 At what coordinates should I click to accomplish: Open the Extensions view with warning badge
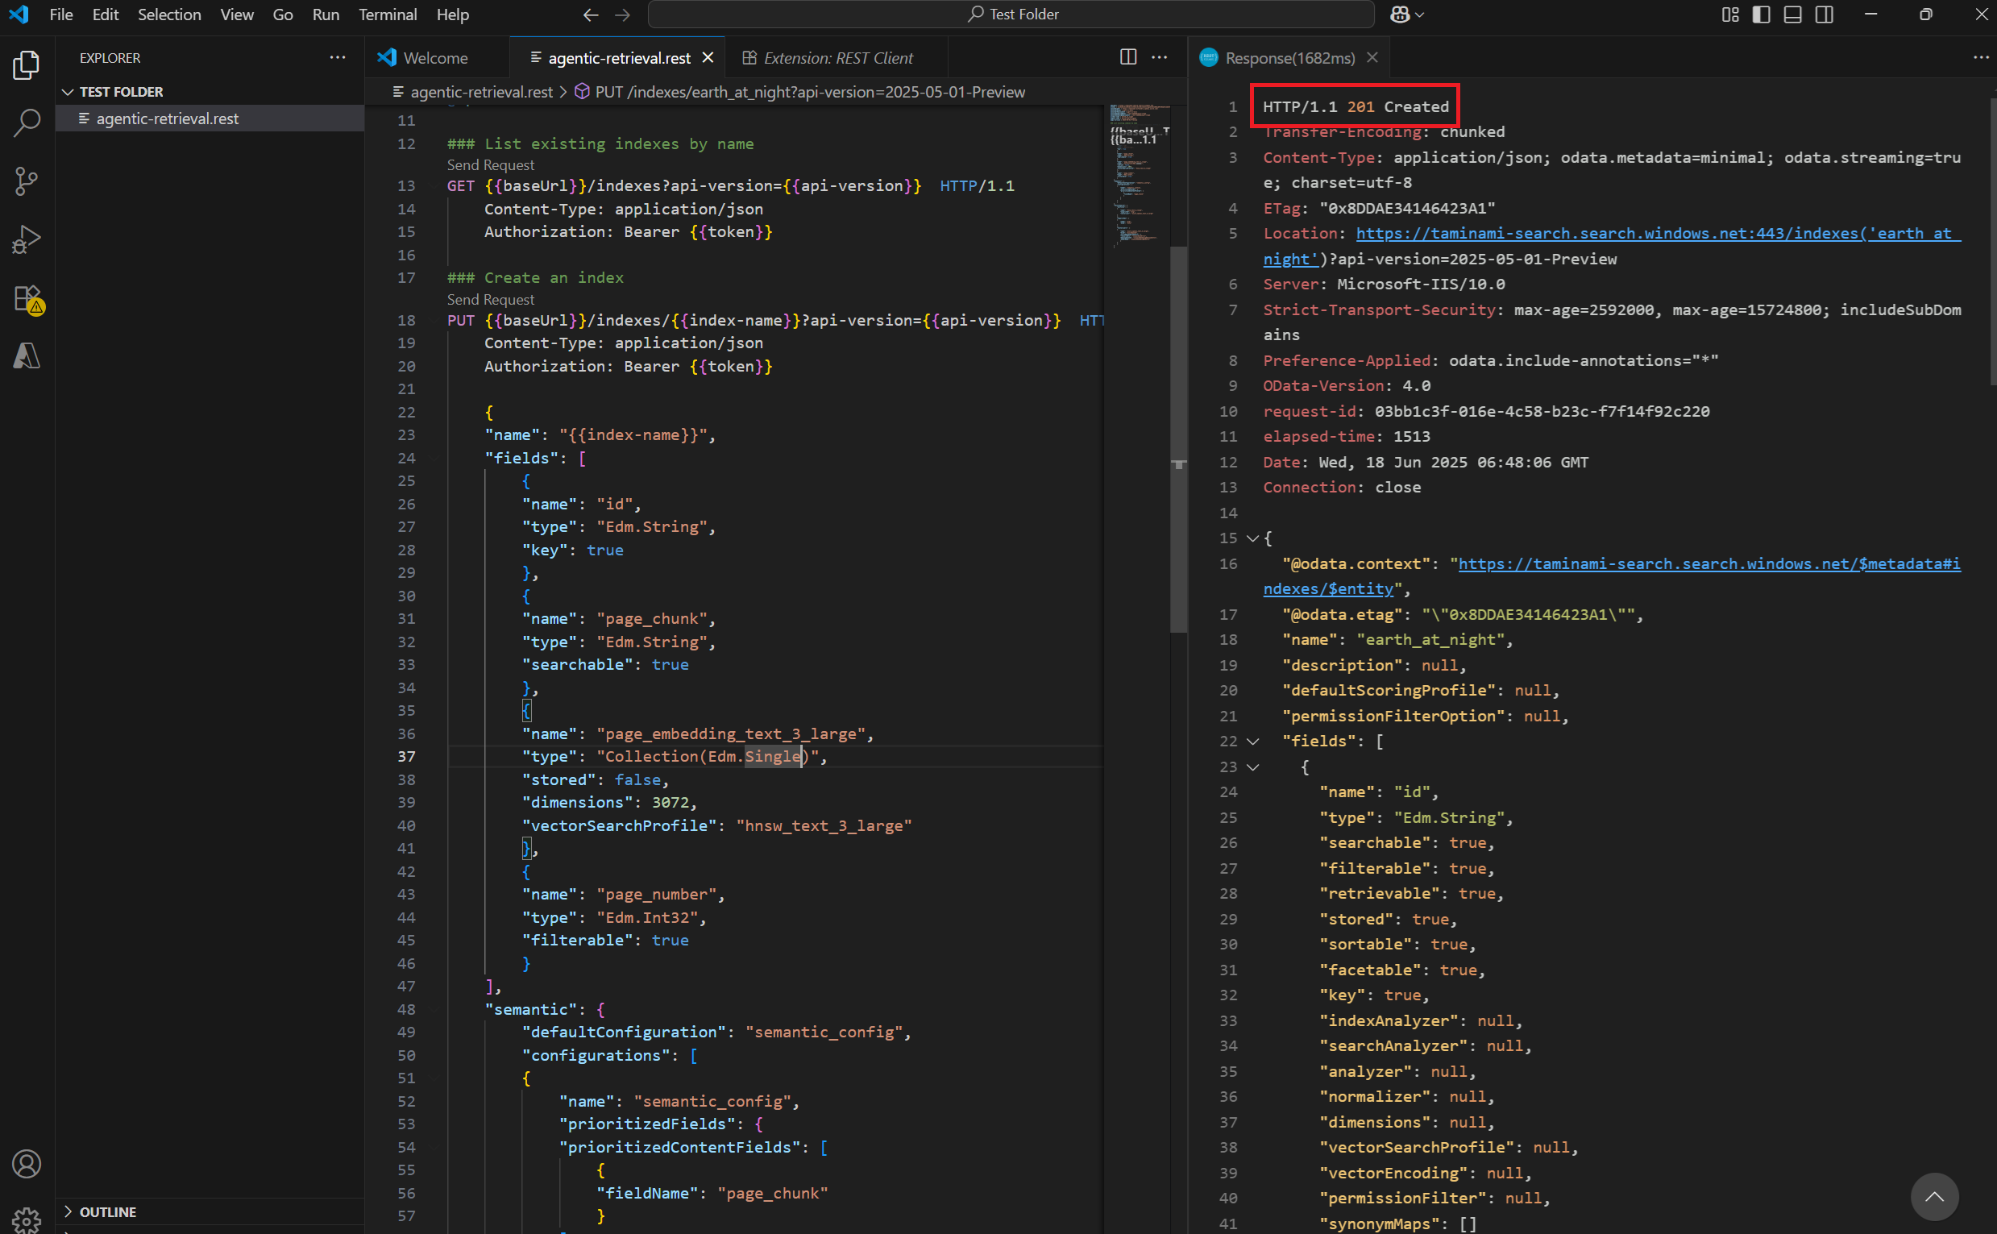coord(27,300)
